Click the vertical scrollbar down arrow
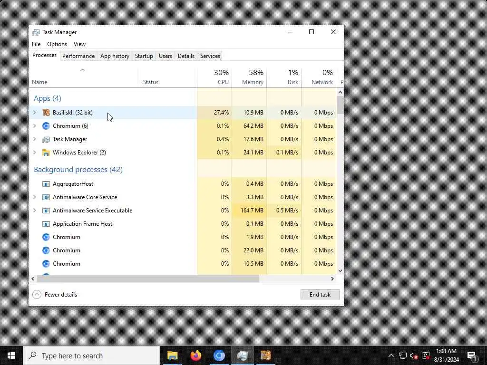Viewport: 487px width, 365px height. point(340,270)
